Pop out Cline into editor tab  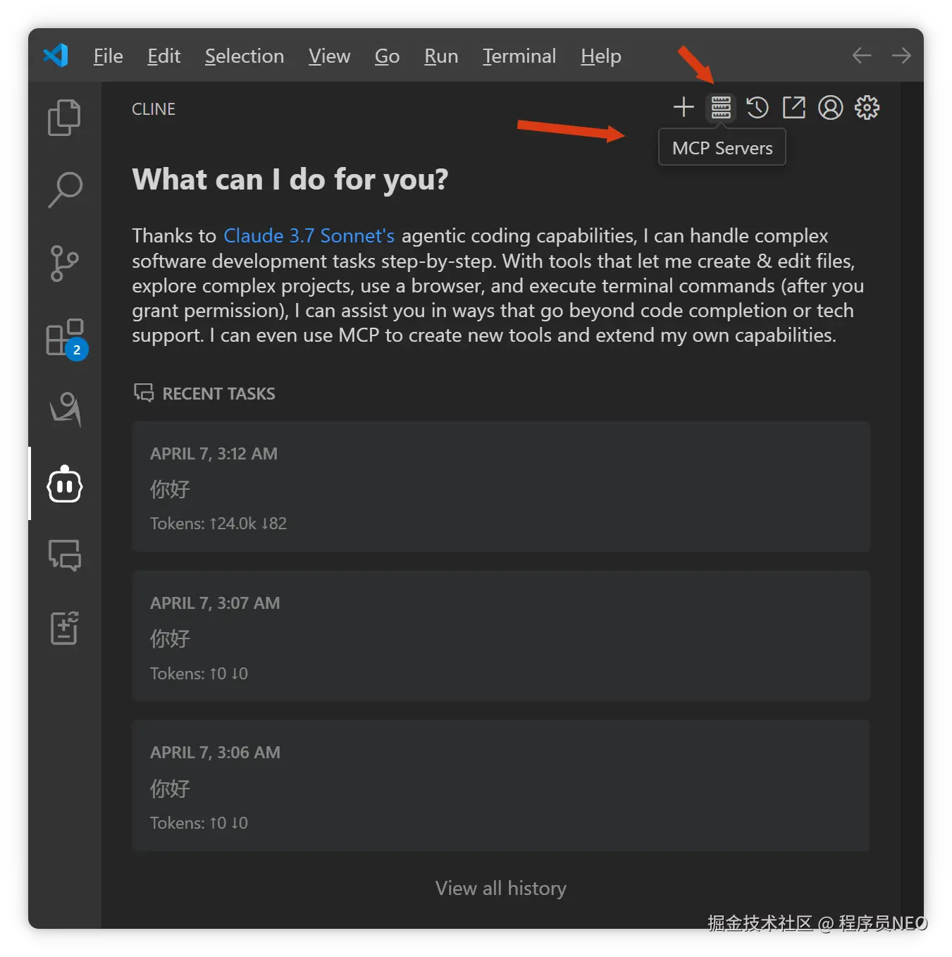pos(794,107)
